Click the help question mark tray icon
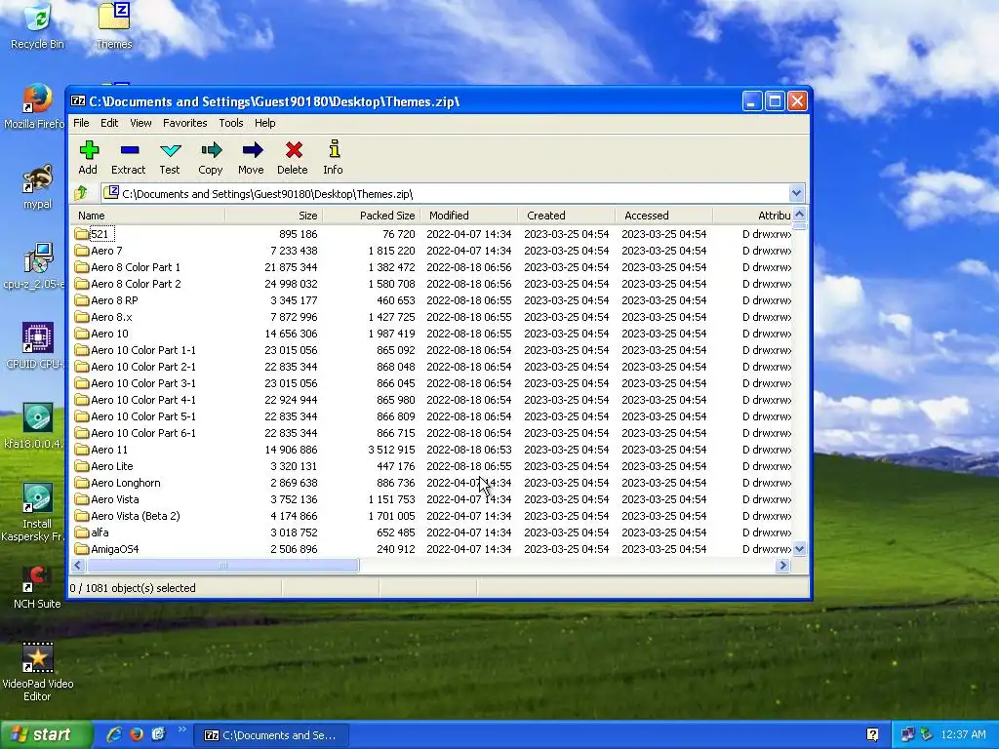This screenshot has height=749, width=999. point(872,734)
